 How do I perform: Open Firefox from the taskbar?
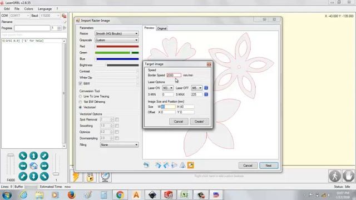coord(71,195)
